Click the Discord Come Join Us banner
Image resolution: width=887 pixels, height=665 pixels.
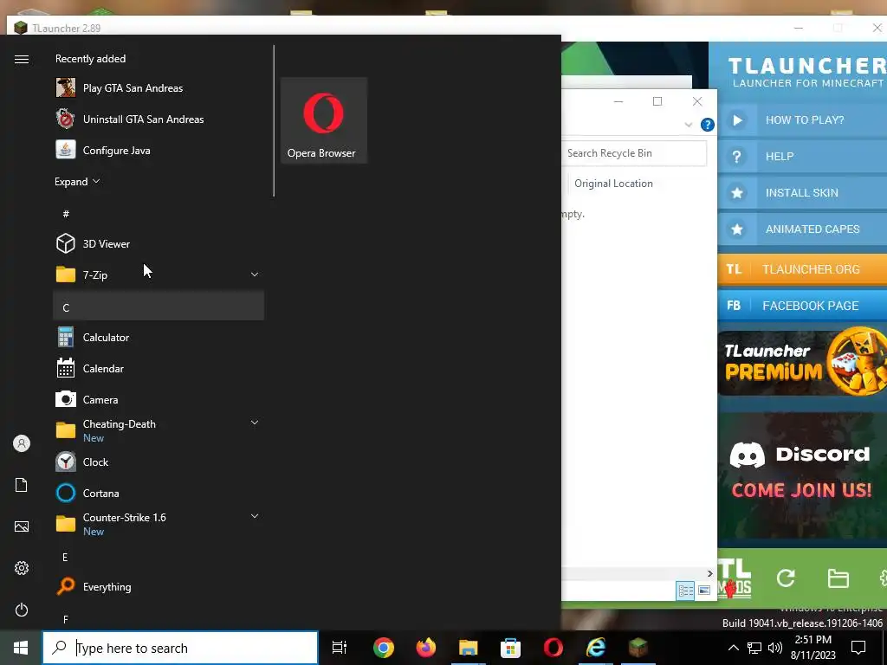[802, 476]
